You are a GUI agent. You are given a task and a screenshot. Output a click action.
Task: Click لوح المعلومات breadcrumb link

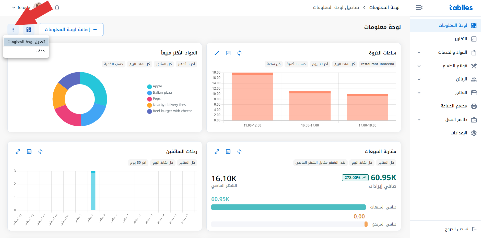coord(384,8)
